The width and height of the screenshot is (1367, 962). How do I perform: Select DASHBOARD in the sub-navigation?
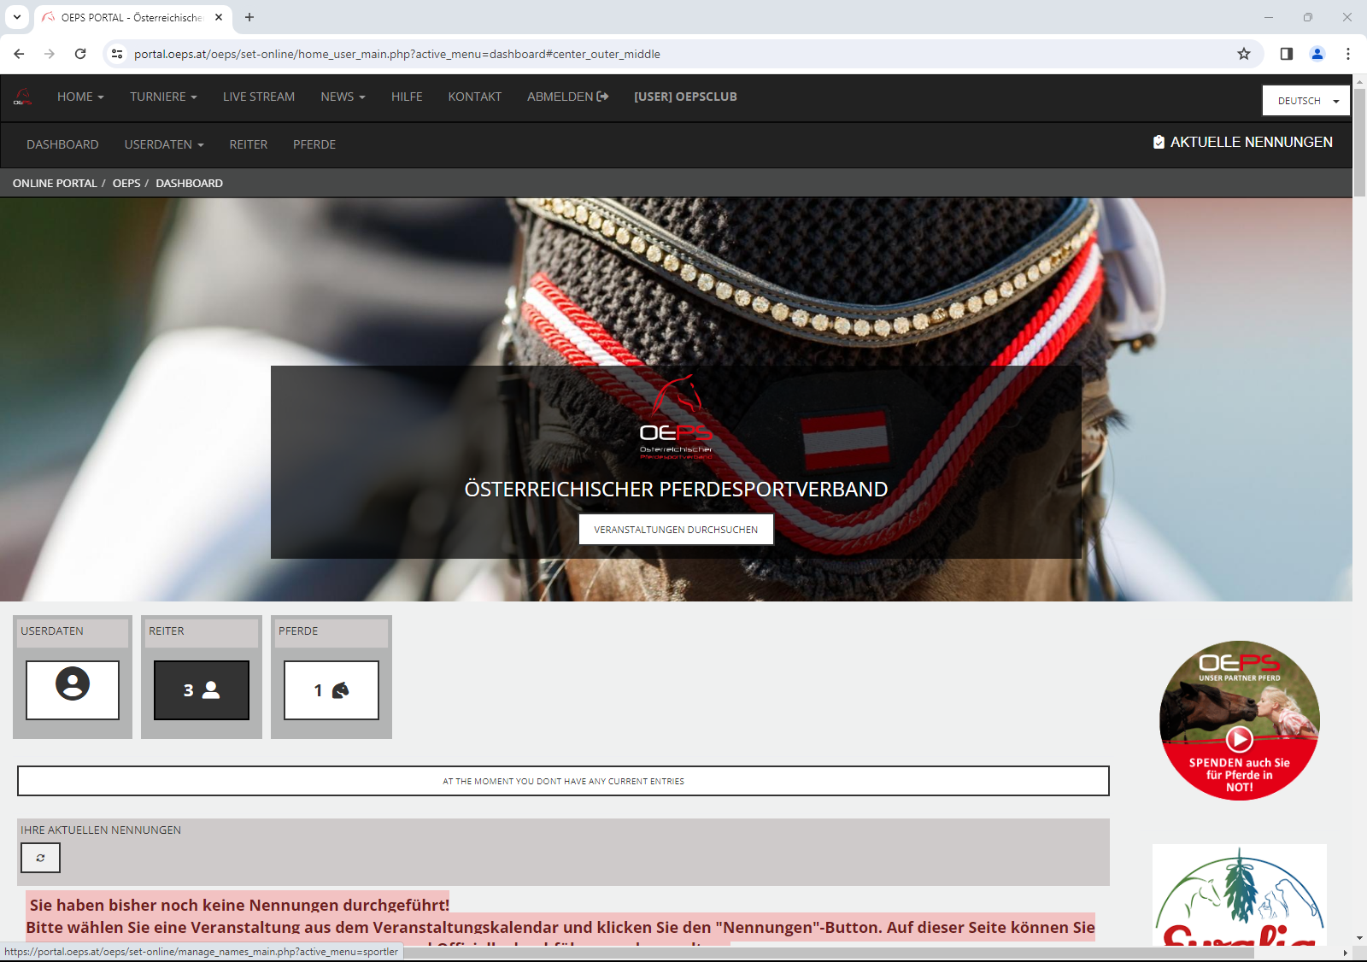point(62,145)
